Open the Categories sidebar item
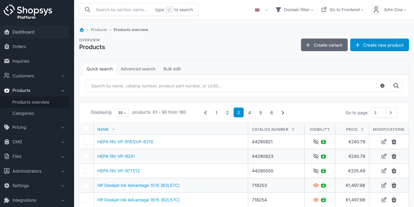The width and height of the screenshot is (414, 207). pyautogui.click(x=23, y=113)
